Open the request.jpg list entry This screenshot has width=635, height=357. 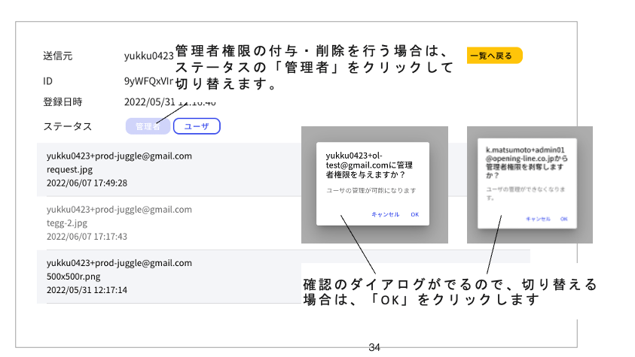(x=69, y=169)
